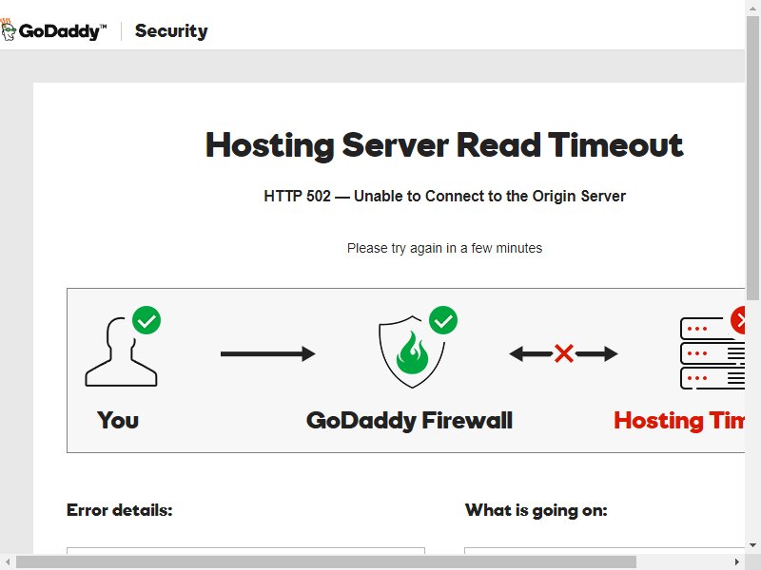Click the vertical scrollbar thumb
This screenshot has width=761, height=570.
(752, 158)
